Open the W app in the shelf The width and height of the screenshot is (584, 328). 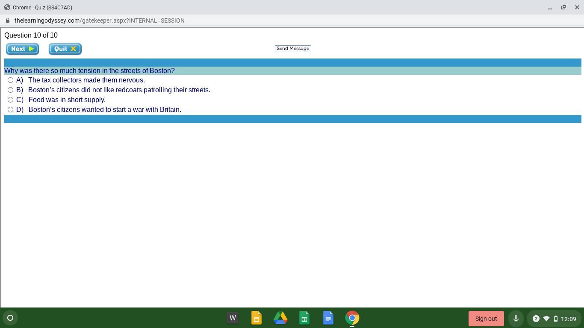click(x=233, y=318)
